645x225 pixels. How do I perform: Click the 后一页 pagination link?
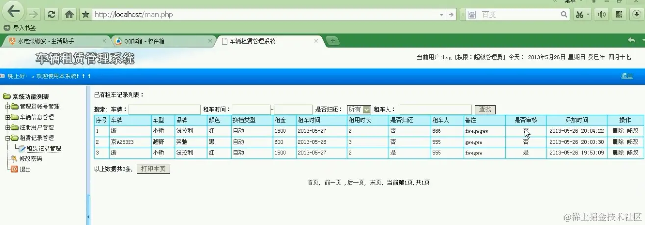click(x=355, y=182)
